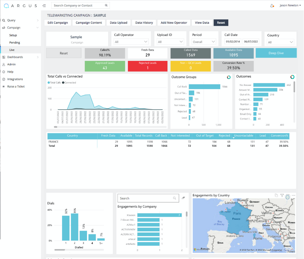Collapse the sidebar with the hamburger icon
The width and height of the screenshot is (304, 259).
pos(44,6)
